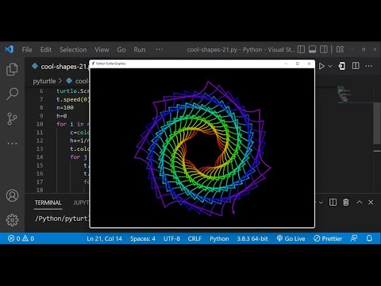
Task: Open the Run menu
Action: pos(140,50)
